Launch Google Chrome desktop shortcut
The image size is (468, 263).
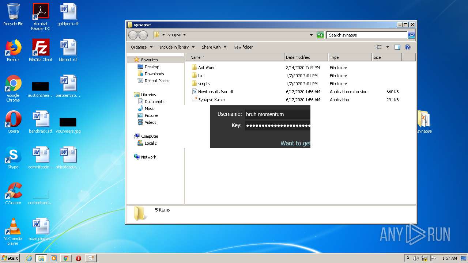pyautogui.click(x=13, y=89)
